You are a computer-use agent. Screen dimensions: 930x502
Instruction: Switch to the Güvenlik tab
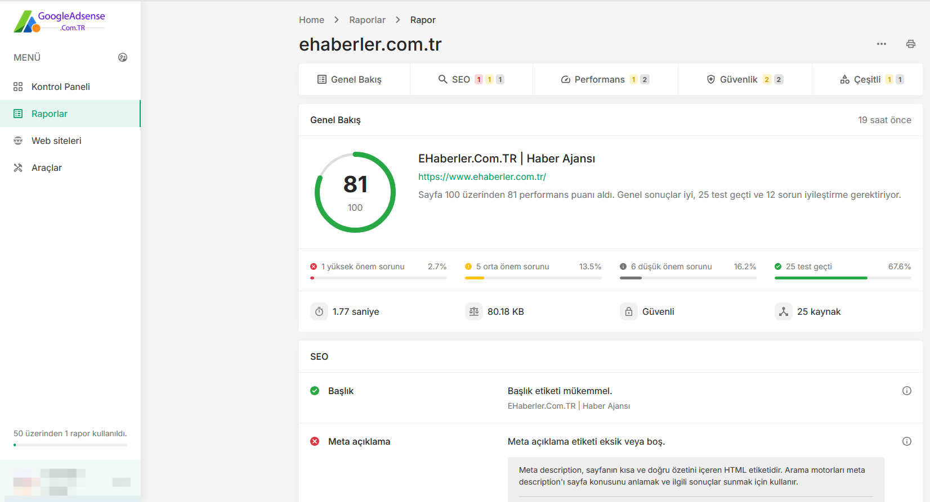point(745,79)
